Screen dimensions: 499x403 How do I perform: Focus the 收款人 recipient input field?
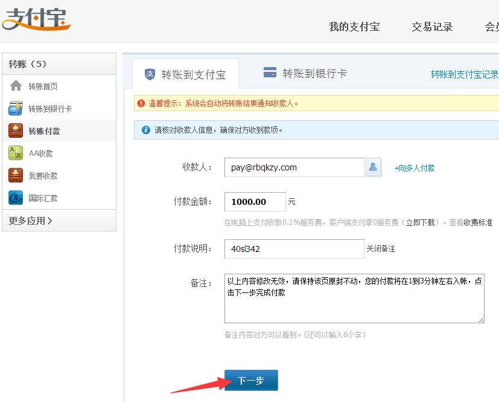click(x=294, y=167)
